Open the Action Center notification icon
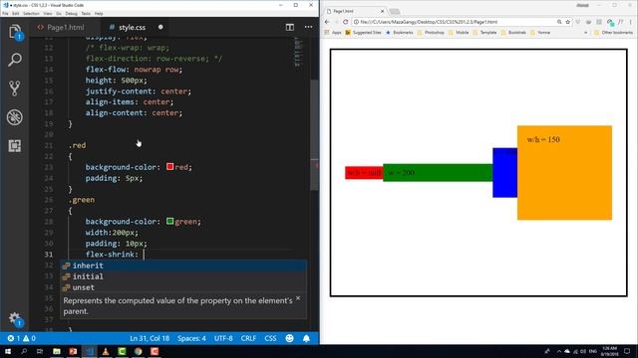The height and width of the screenshot is (358, 638). [627, 351]
